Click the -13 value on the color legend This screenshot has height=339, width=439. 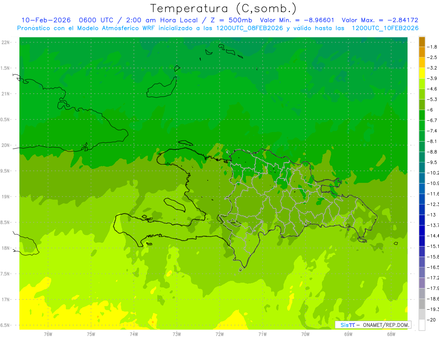coord(431,215)
